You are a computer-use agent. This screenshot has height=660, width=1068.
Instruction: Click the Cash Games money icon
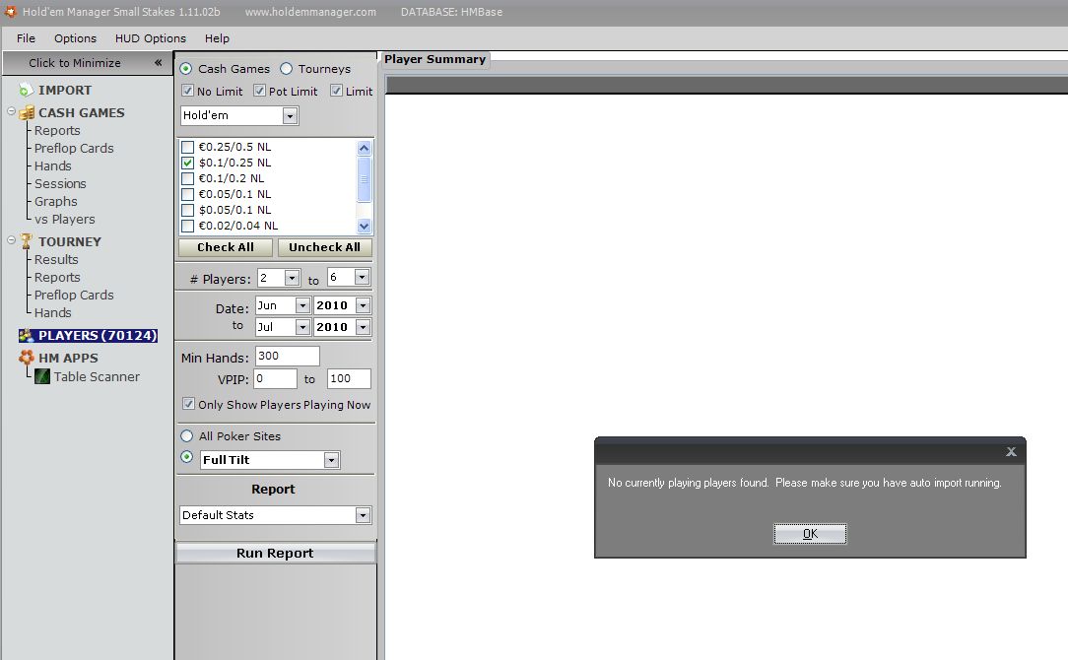27,112
